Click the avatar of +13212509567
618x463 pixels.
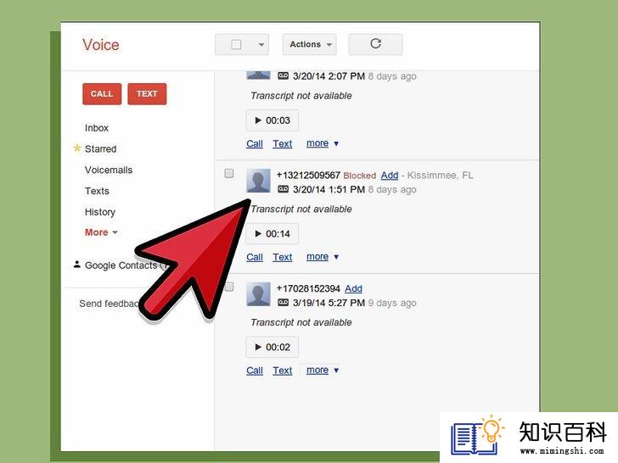pyautogui.click(x=258, y=181)
